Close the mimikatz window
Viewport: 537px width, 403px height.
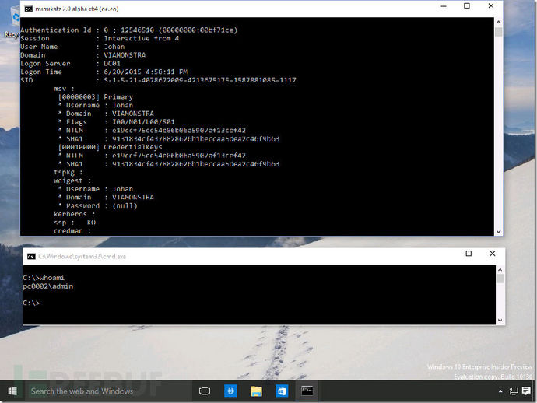coord(491,5)
